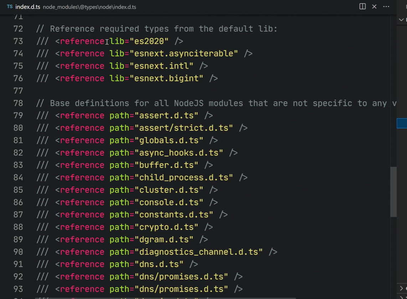Select line number 72 in the gutter
The height and width of the screenshot is (299, 407).
pyautogui.click(x=18, y=29)
